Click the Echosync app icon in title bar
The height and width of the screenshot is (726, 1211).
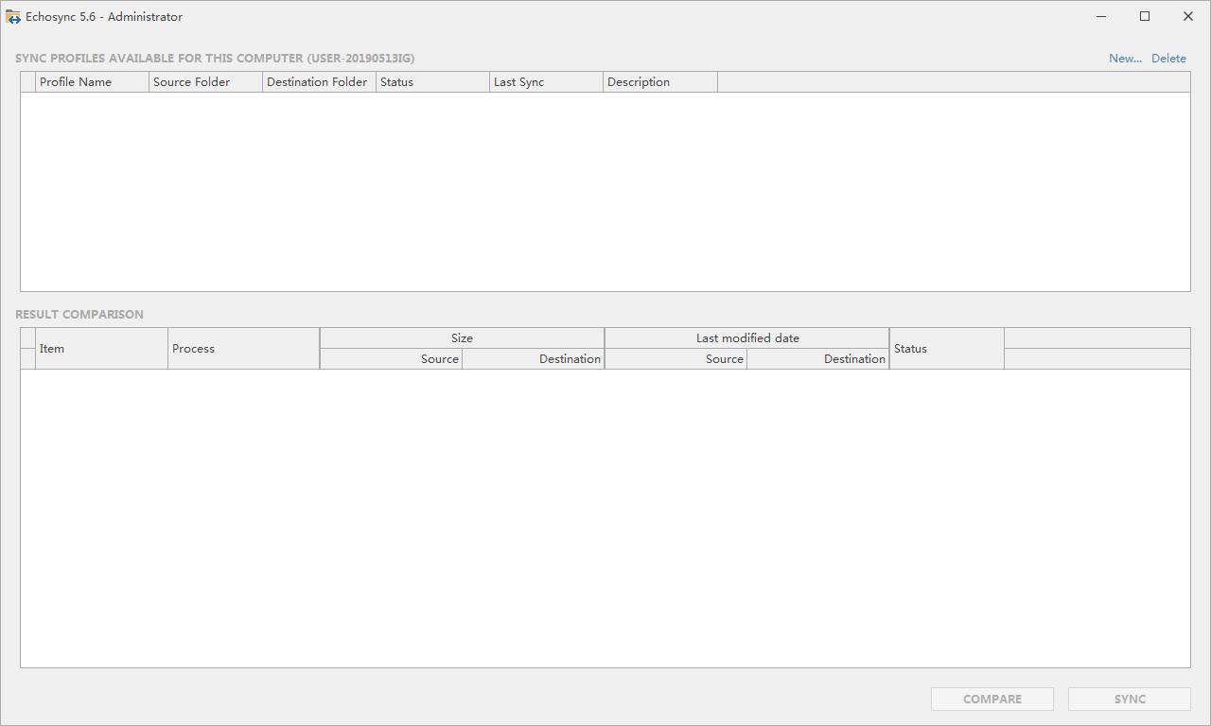point(13,17)
